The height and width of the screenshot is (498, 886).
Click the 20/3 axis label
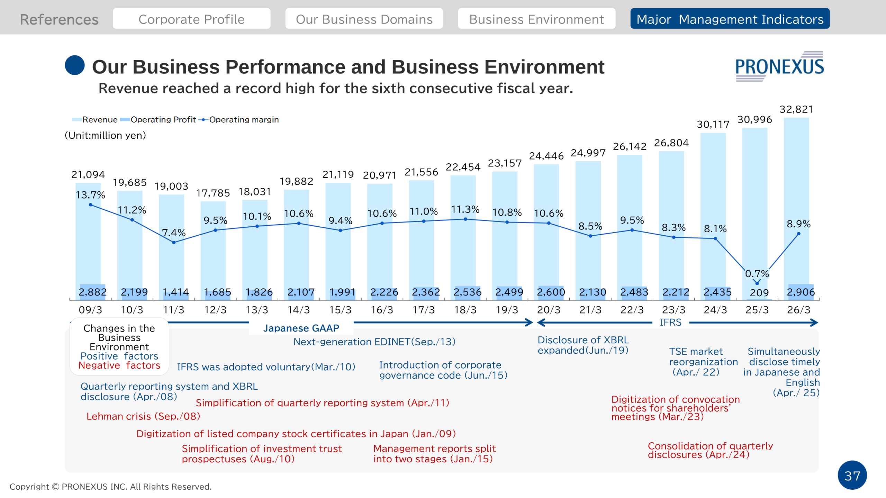[x=549, y=310]
